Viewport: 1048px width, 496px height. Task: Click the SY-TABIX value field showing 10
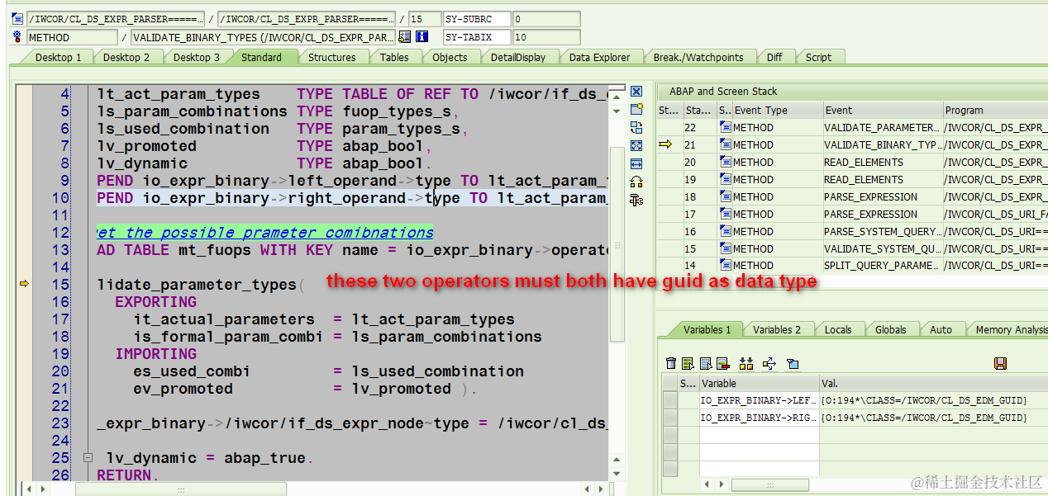click(545, 37)
